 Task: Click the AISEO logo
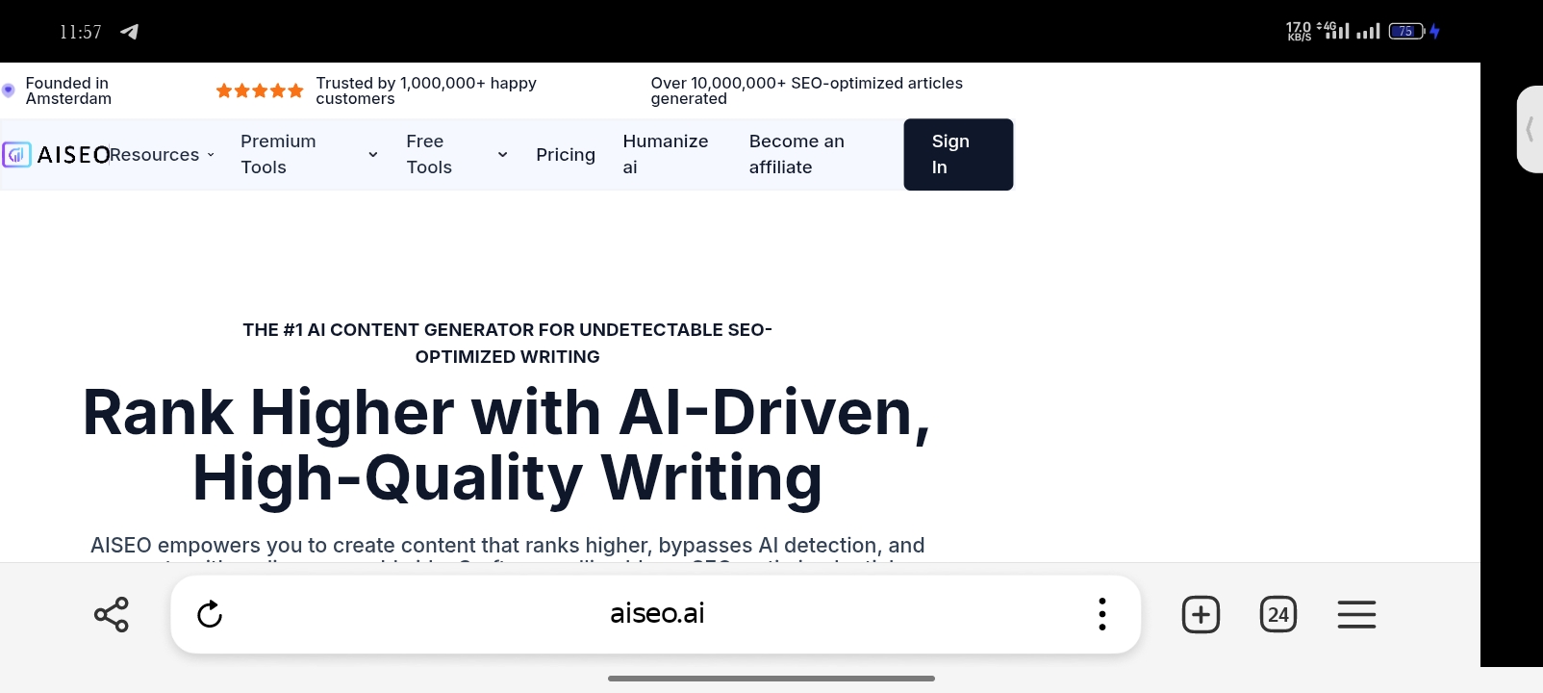tap(56, 154)
